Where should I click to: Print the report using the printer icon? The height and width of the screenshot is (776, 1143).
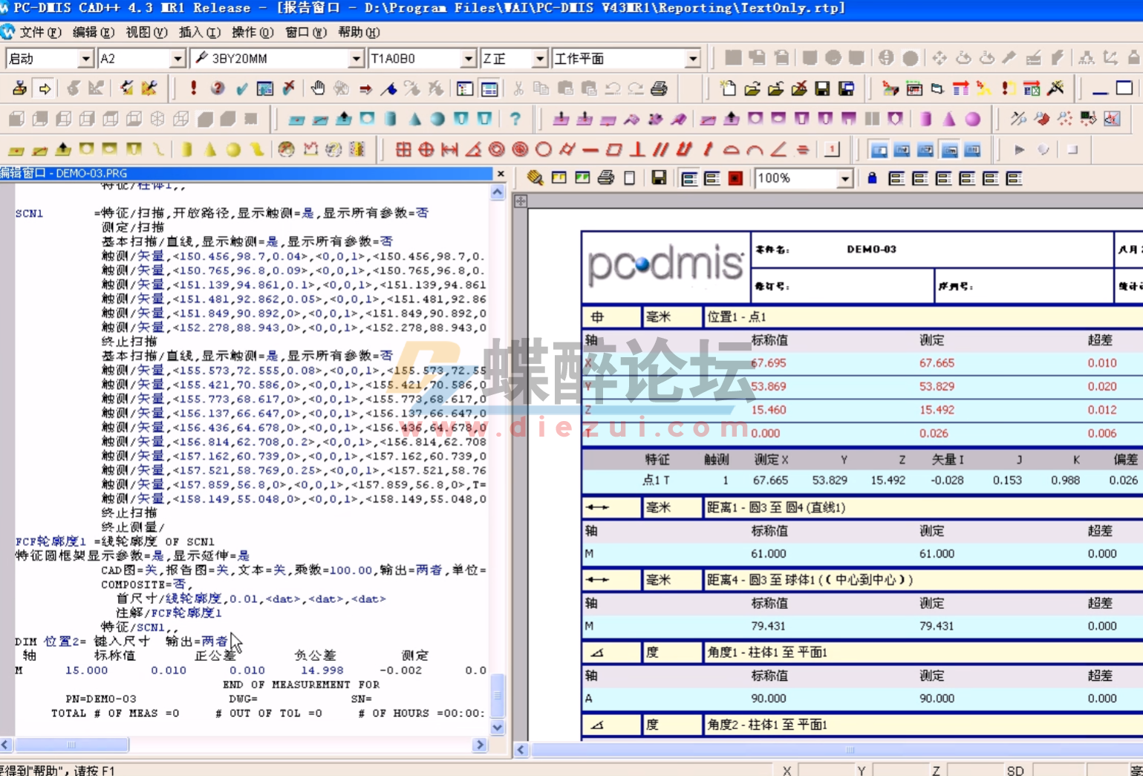tap(605, 177)
